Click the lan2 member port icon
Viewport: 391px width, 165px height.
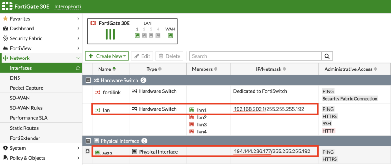tap(192, 117)
